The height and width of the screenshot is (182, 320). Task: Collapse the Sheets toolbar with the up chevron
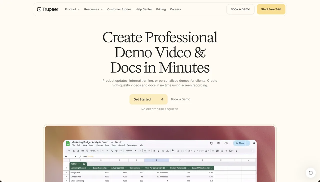pyautogui.click(x=252, y=151)
